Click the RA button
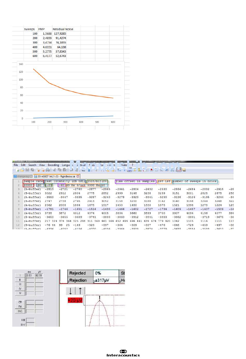This screenshot has height=359, width=246. coord(20,306)
